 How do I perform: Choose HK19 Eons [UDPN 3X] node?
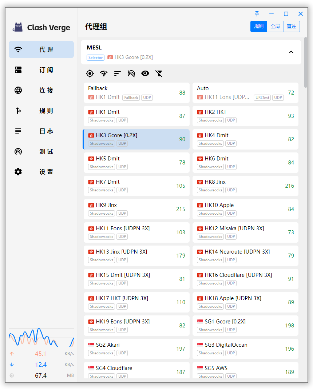click(136, 326)
